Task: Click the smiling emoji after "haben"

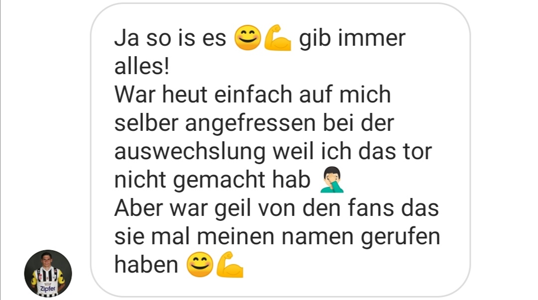Action: (200, 265)
